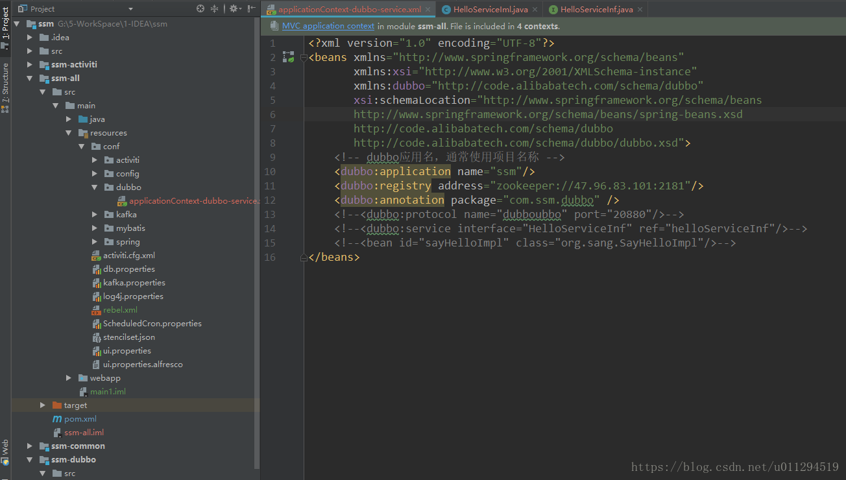Expand the kafka folder
This screenshot has width=846, height=480.
[95, 215]
